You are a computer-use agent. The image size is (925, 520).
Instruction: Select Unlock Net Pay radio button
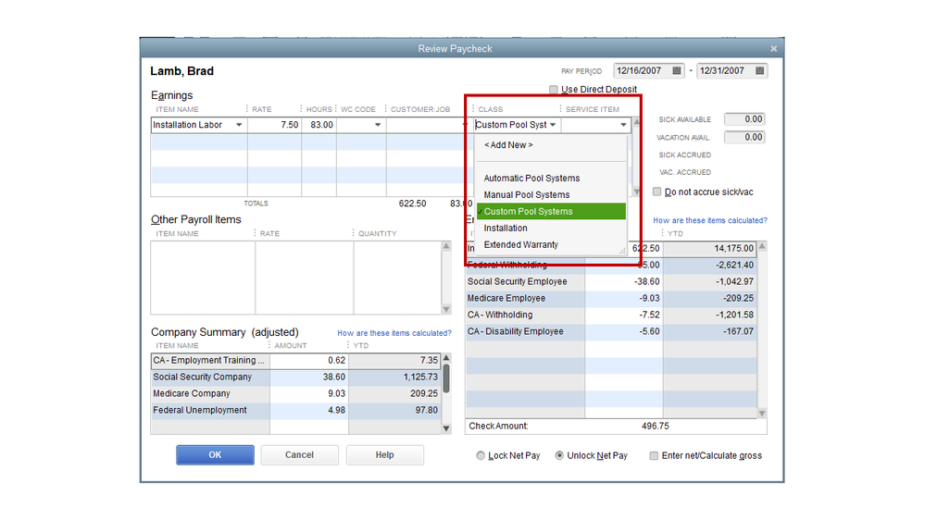[559, 456]
